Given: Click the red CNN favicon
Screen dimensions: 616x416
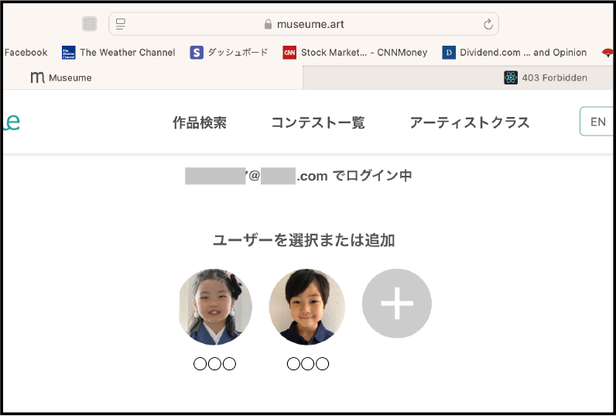Looking at the screenshot, I should click(289, 53).
